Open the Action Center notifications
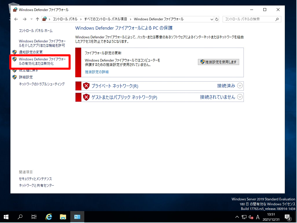The width and height of the screenshot is (297, 223). (287, 217)
